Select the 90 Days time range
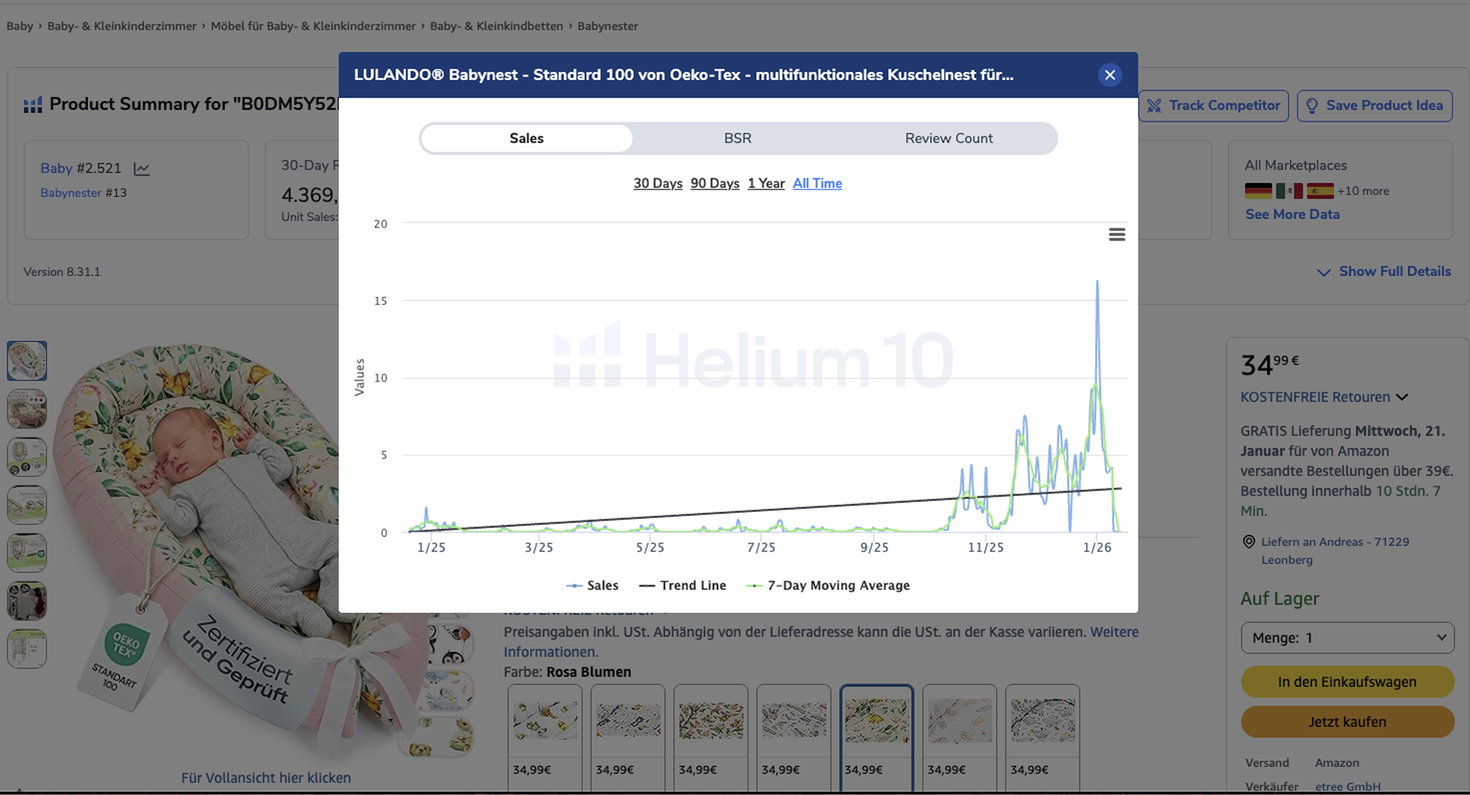 click(714, 183)
